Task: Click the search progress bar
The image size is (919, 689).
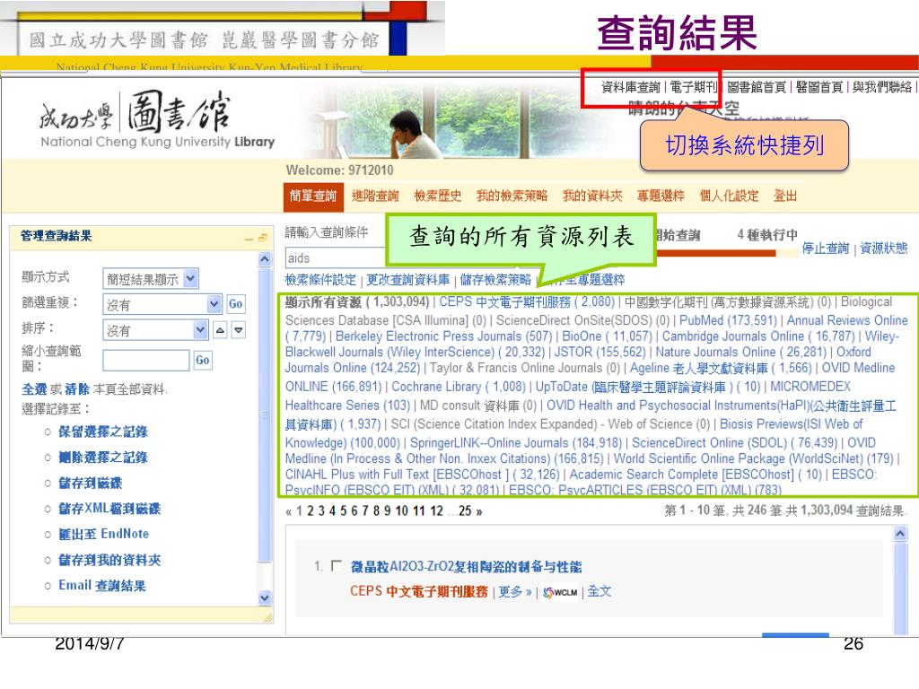Action: click(x=725, y=253)
